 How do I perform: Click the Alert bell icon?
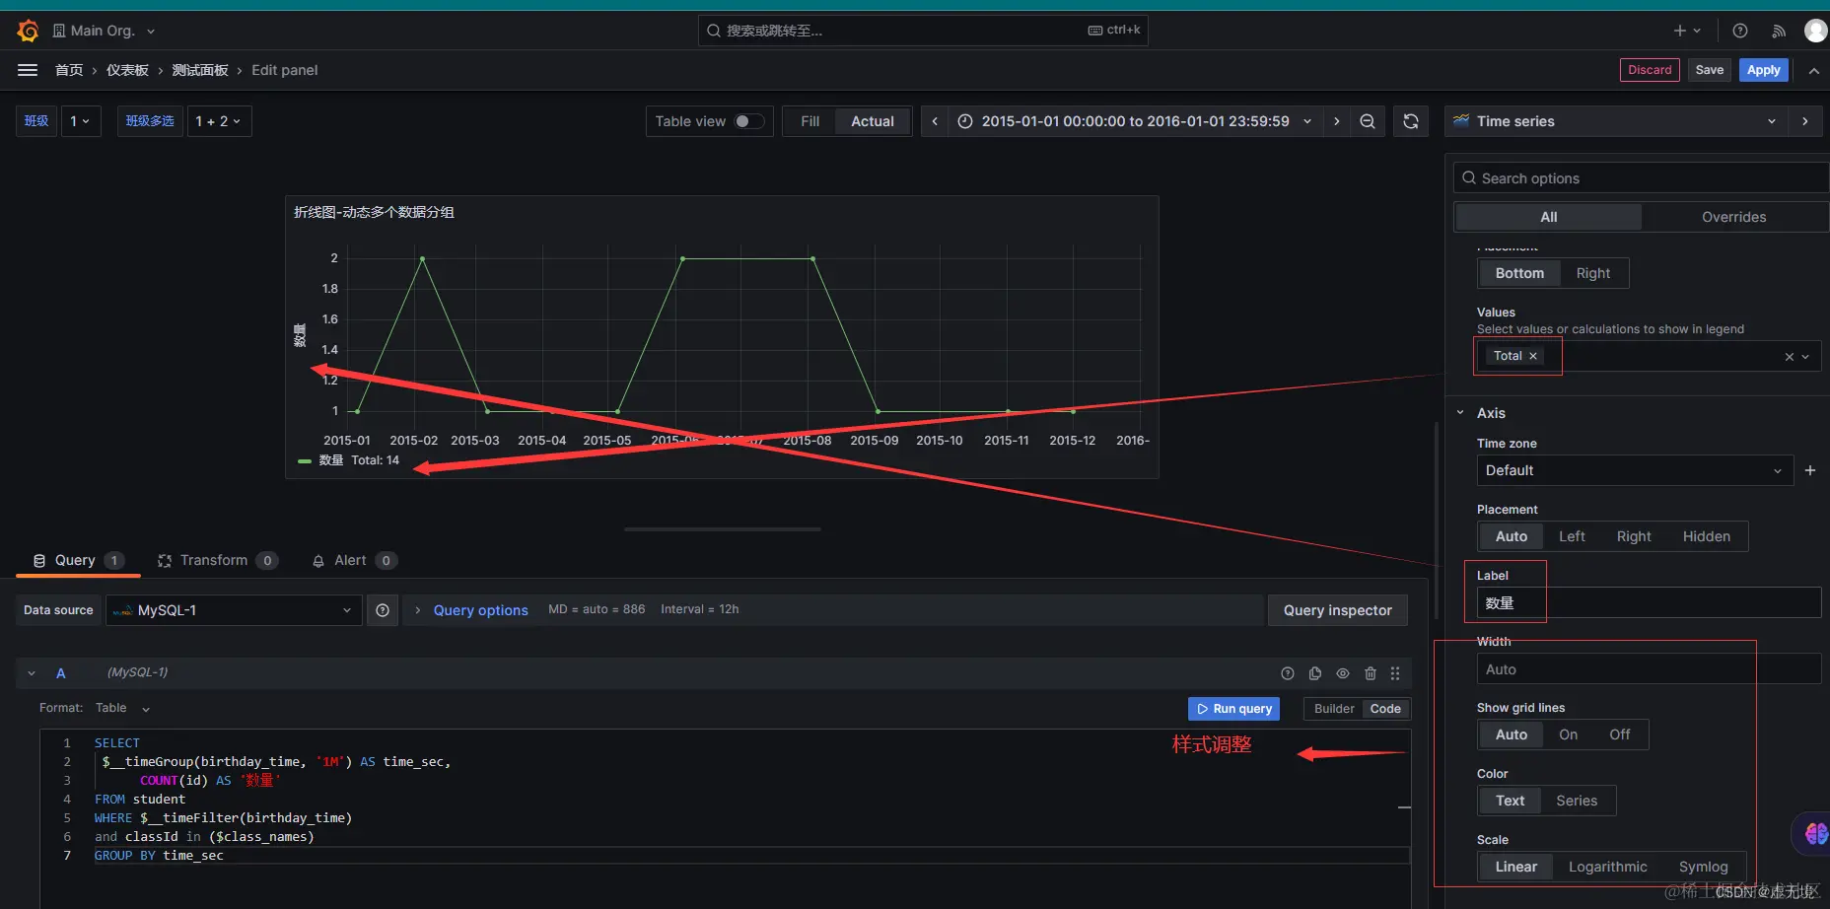[318, 561]
